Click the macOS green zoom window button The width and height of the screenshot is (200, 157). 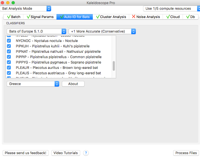point(13,3)
